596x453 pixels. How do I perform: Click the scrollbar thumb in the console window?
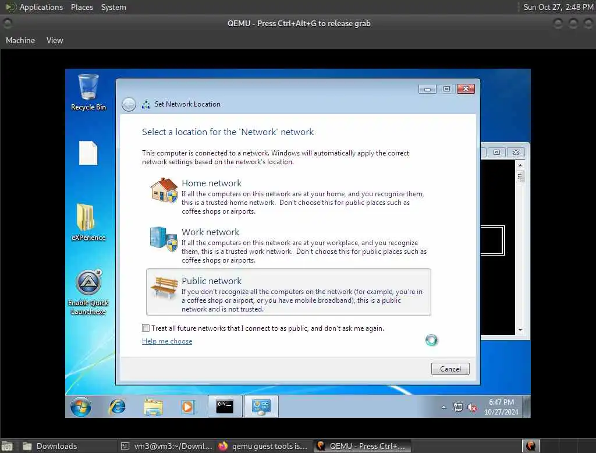520,176
